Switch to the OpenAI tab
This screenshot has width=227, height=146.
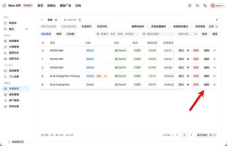[x=73, y=20]
